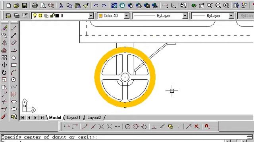This screenshot has height=142, width=254.
Task: Open the Layers manager icon
Action: 17,16
